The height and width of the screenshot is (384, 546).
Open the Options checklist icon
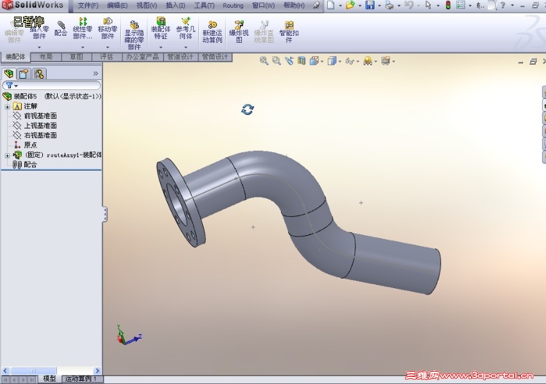pyautogui.click(x=461, y=5)
